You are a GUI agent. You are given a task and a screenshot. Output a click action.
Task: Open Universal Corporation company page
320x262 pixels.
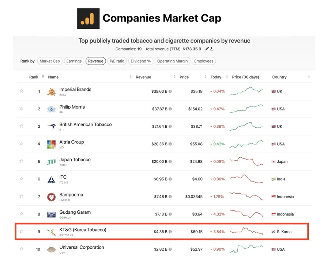click(82, 247)
